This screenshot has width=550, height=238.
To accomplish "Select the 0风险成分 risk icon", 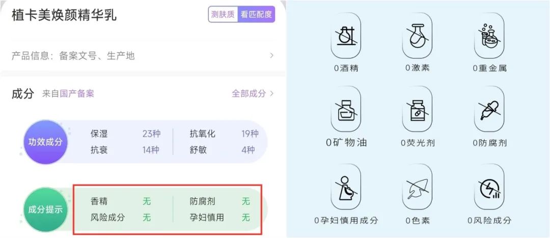I will (489, 187).
